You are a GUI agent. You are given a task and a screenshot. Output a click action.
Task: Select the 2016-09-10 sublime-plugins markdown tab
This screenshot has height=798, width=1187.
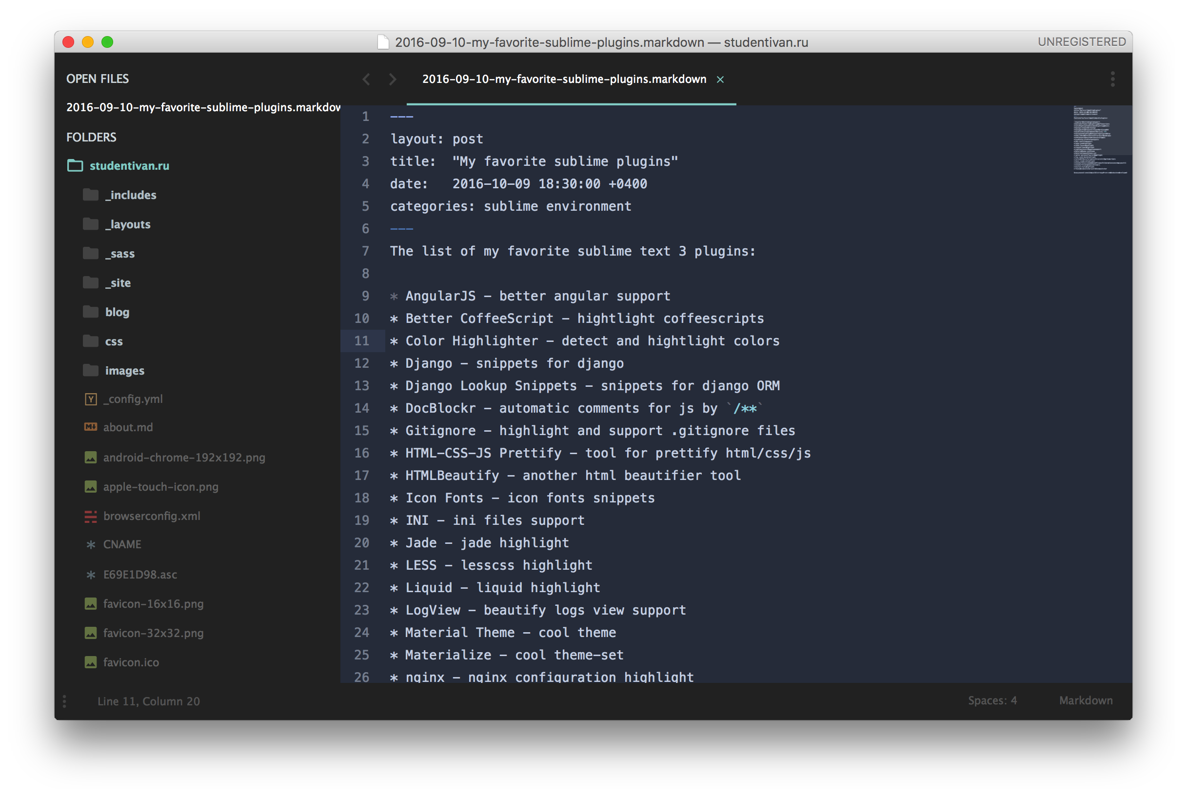pos(564,80)
